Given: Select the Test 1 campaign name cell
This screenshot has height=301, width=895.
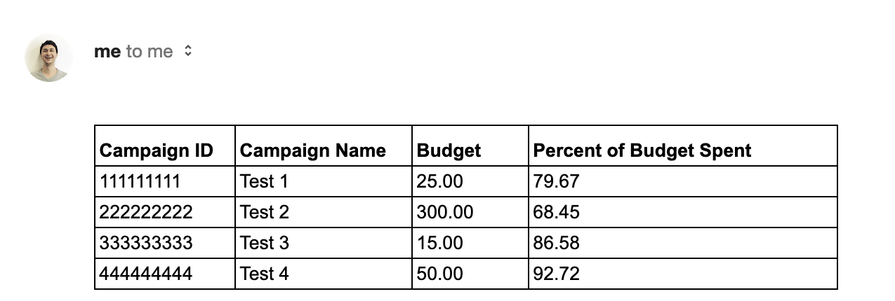Looking at the screenshot, I should 264,182.
